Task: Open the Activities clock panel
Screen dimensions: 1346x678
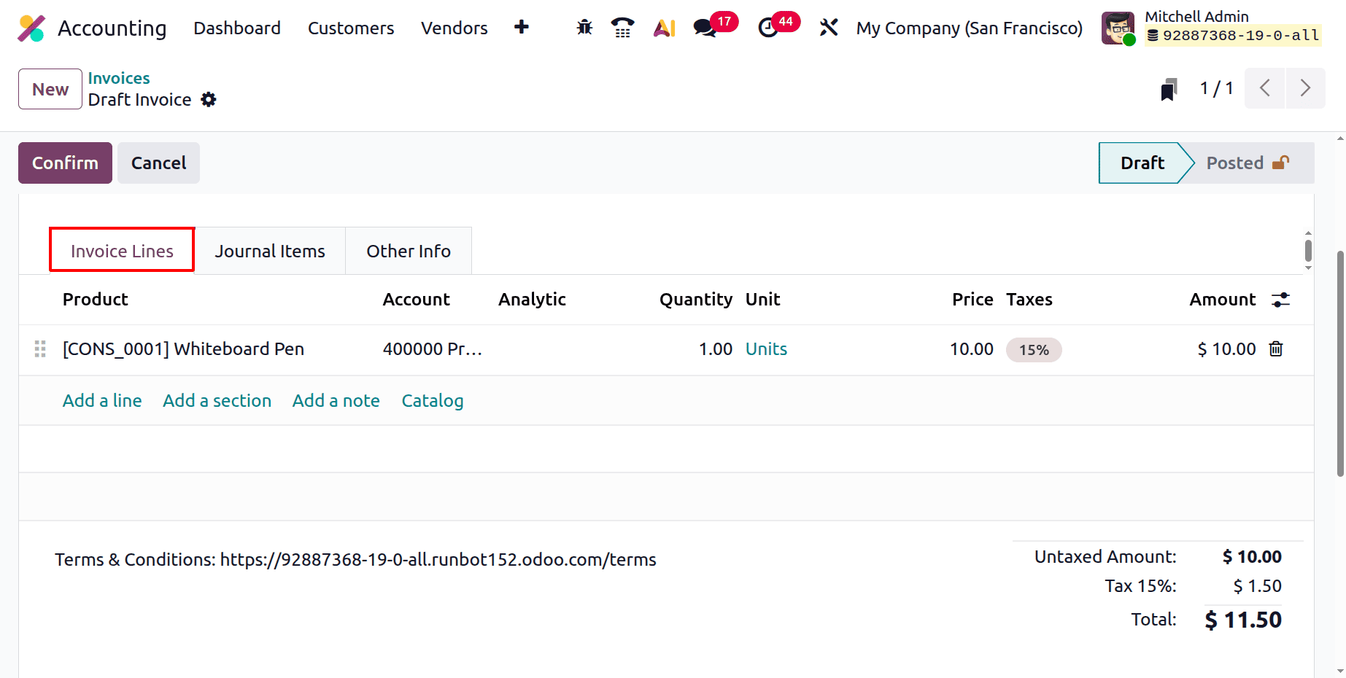Action: click(x=768, y=27)
